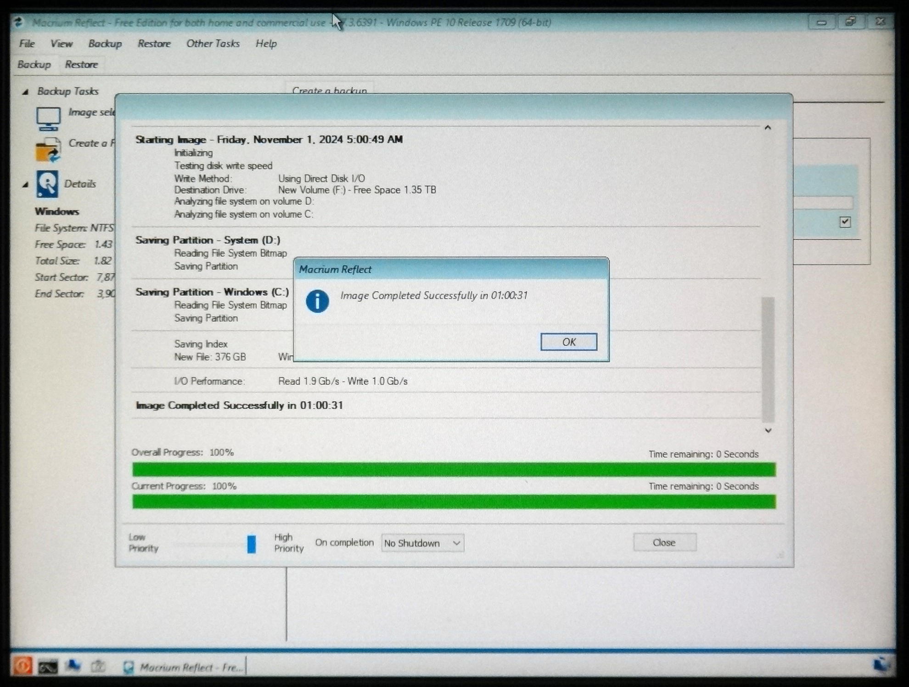Open the Backup menu

(105, 44)
